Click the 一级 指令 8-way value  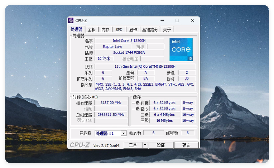(x=188, y=109)
